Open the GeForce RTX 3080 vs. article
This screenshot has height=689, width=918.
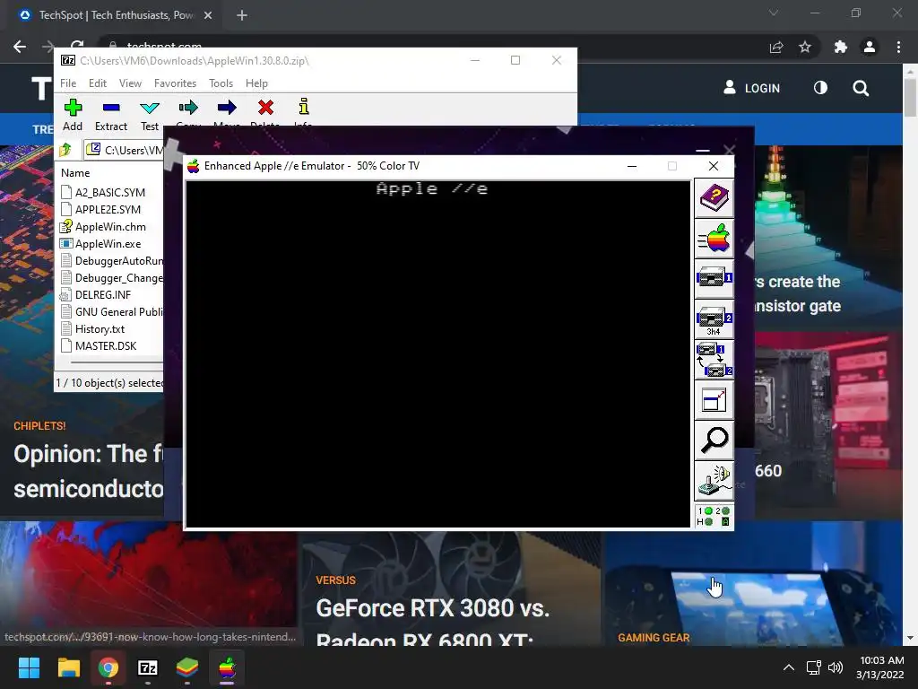pos(433,623)
